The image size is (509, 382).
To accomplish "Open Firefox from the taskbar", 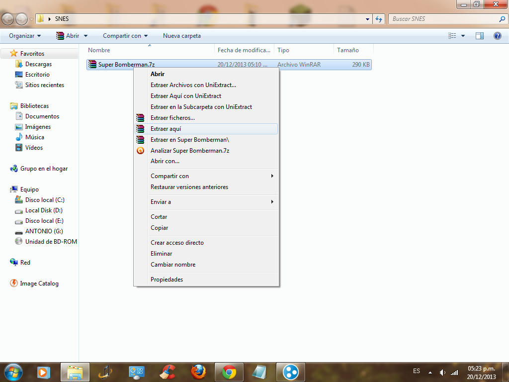I will pos(198,372).
